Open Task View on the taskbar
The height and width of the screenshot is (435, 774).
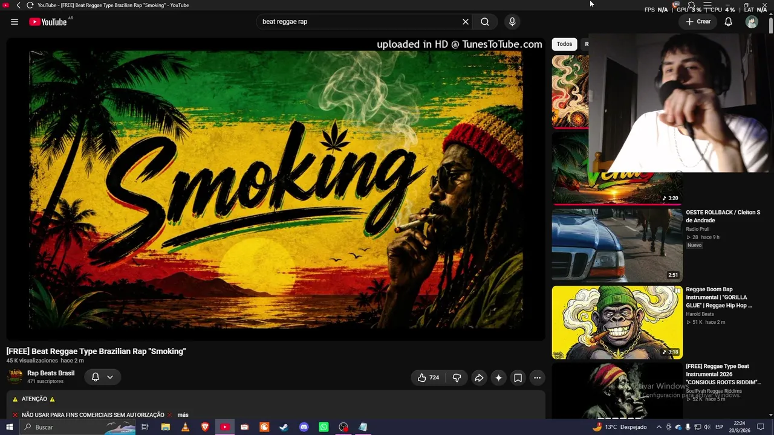coord(145,427)
